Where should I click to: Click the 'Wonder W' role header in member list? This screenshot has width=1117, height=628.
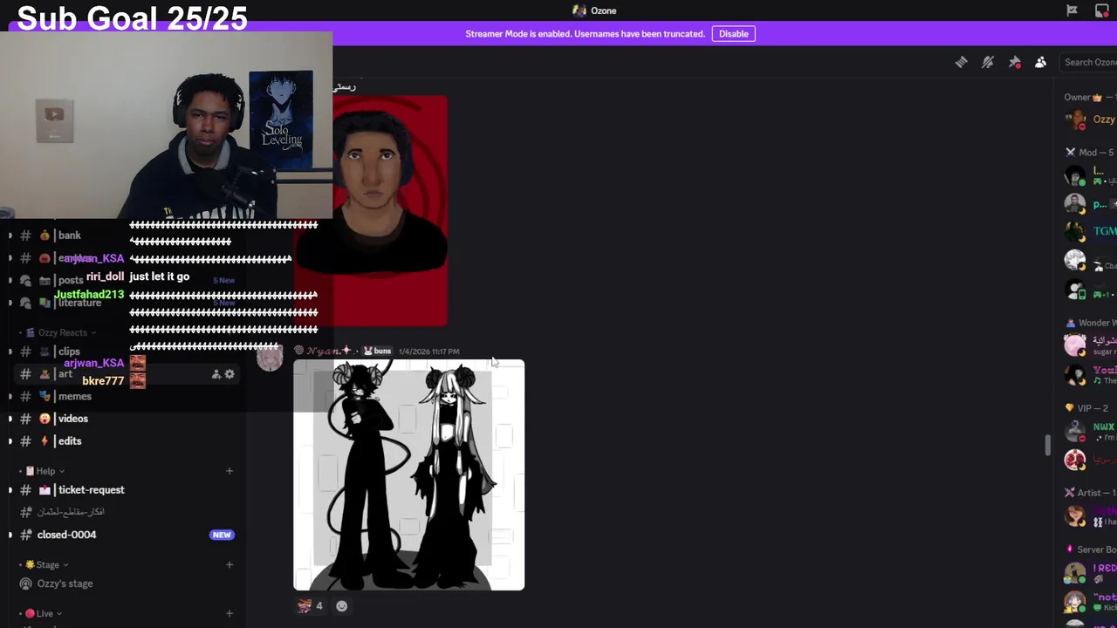[1091, 323]
